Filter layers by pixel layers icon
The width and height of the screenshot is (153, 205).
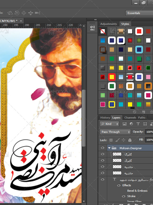[x=124, y=124]
